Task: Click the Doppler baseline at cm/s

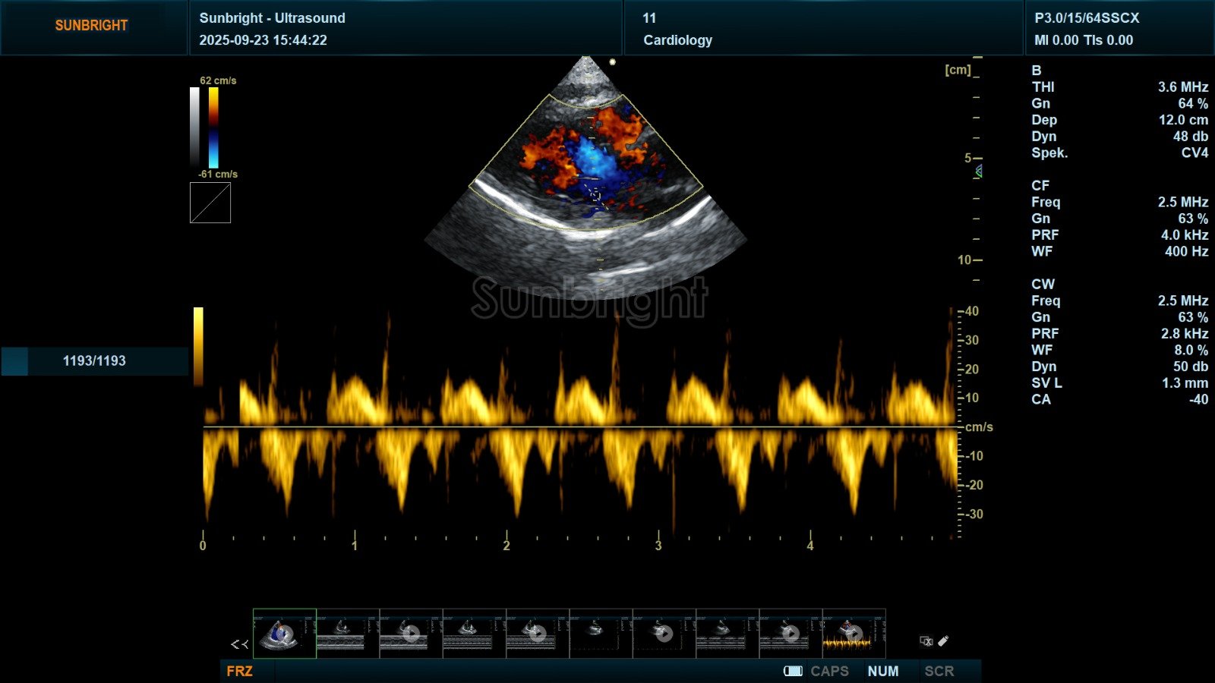Action: coord(582,427)
